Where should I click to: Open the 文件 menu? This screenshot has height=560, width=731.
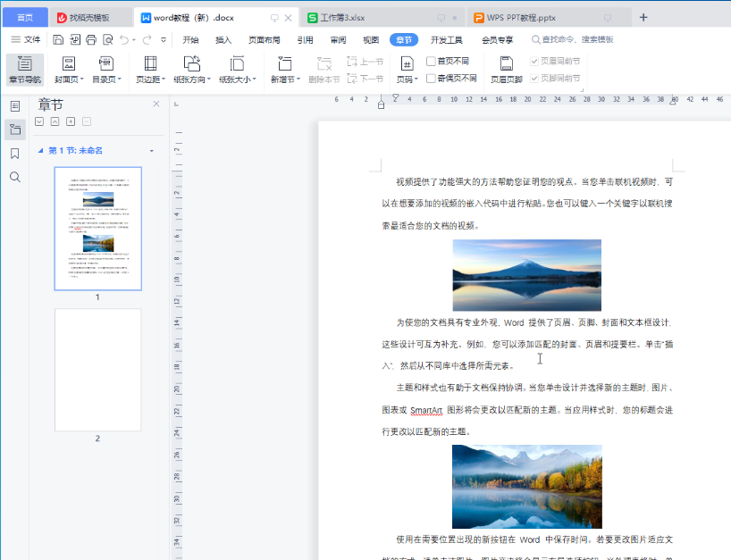(x=26, y=39)
